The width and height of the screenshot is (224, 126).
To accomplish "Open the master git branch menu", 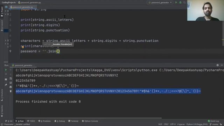I will 214,124.
